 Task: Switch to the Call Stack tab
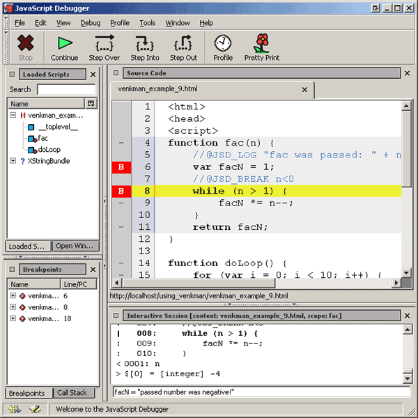tap(74, 393)
